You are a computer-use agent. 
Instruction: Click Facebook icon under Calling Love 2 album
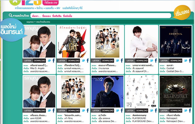pyautogui.click(x=122, y=110)
